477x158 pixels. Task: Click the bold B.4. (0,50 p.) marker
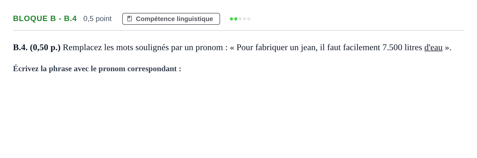tap(37, 47)
